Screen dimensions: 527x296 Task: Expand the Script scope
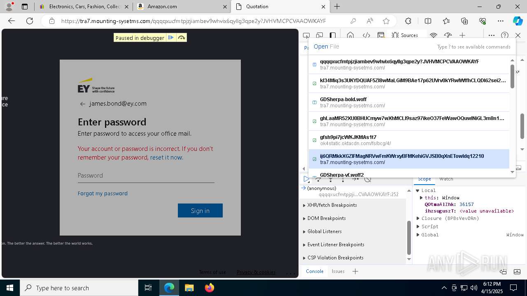coord(417,227)
